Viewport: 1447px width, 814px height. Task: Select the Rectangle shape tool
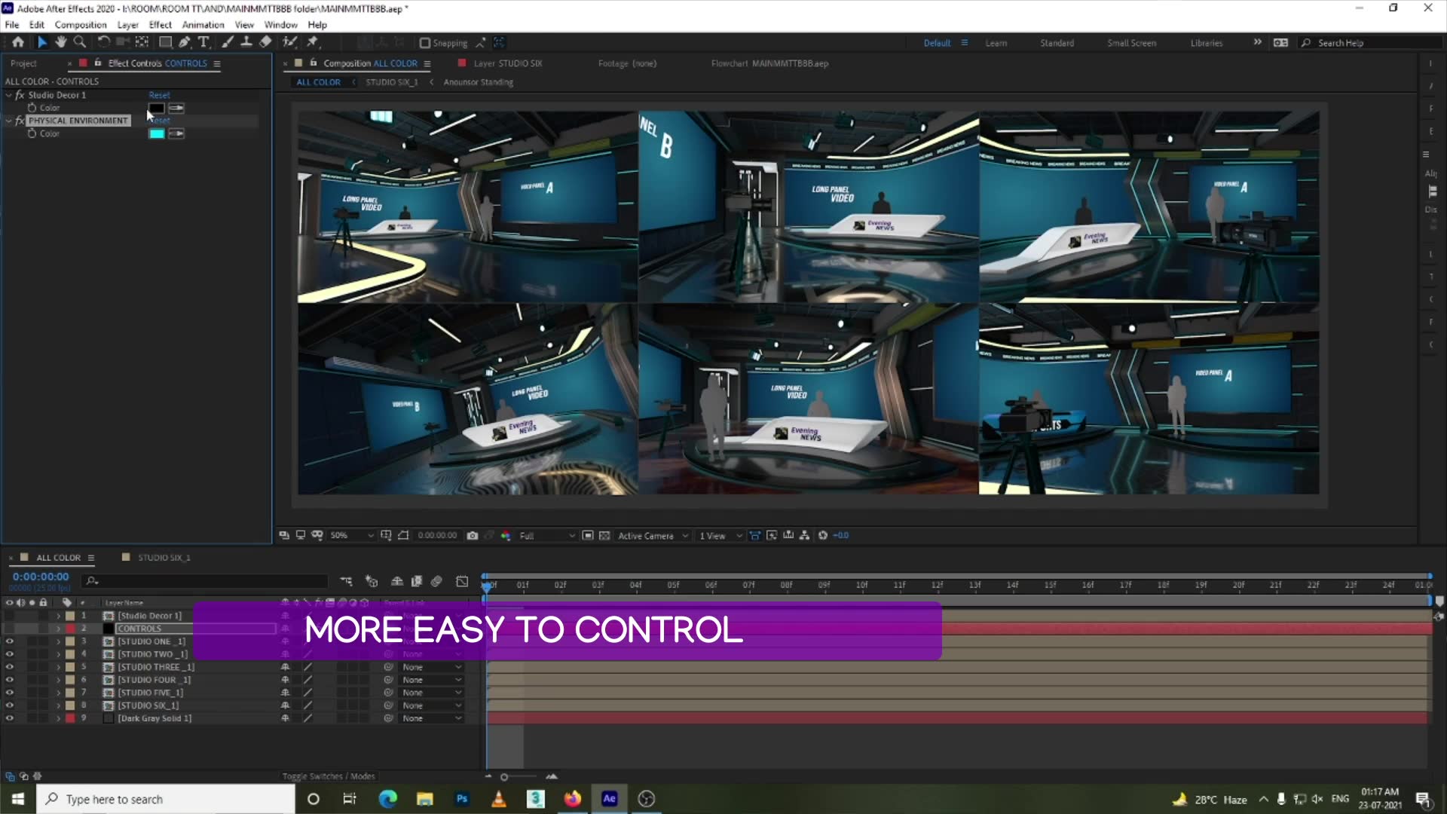click(165, 42)
